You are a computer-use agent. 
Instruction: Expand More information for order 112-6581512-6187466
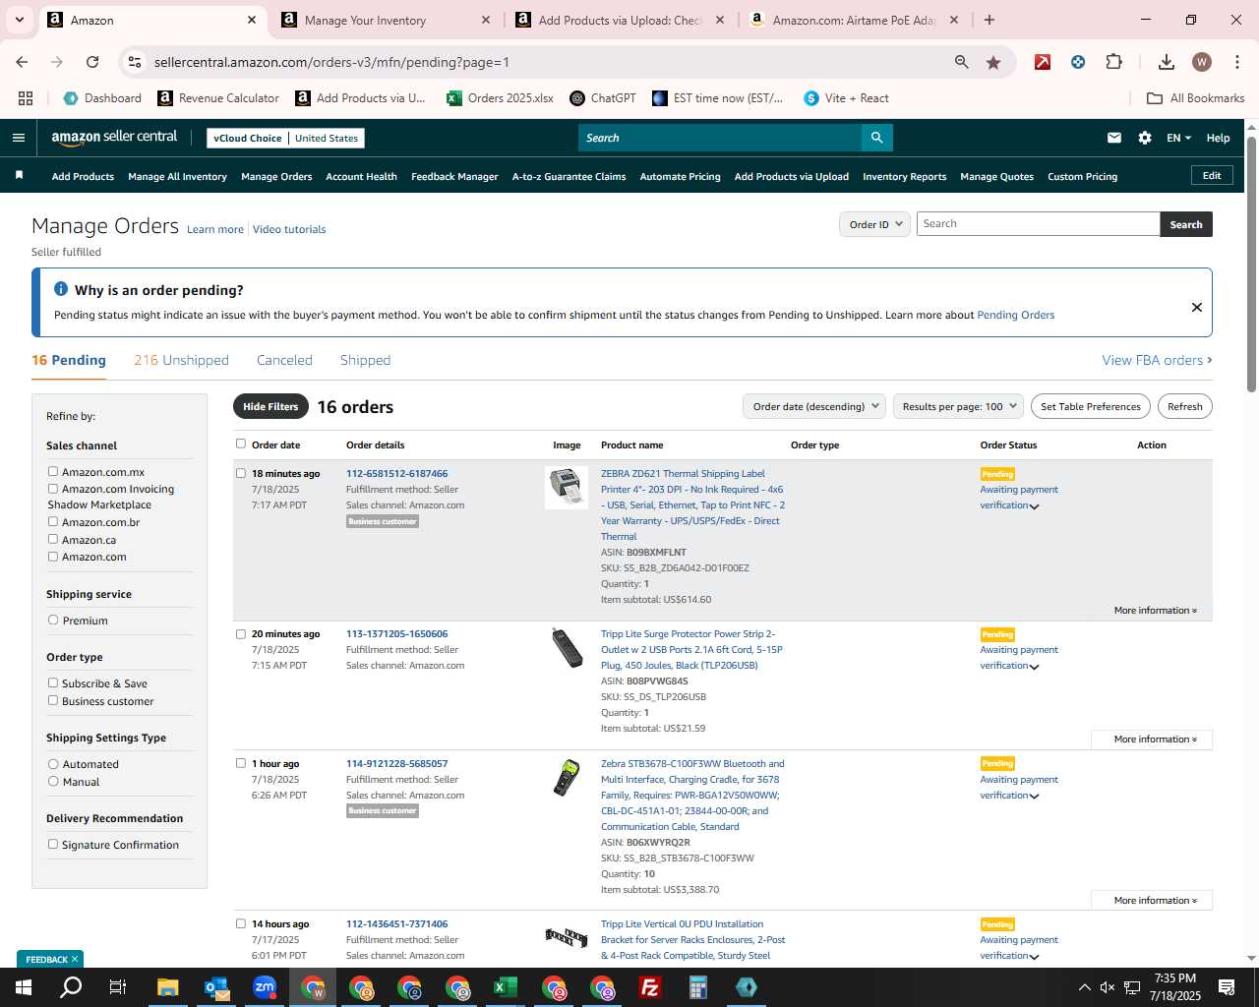coord(1155,611)
